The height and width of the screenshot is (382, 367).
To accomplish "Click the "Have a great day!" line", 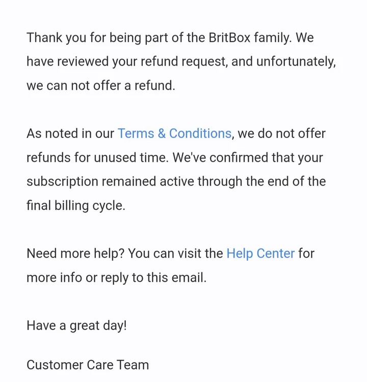I will (x=76, y=325).
